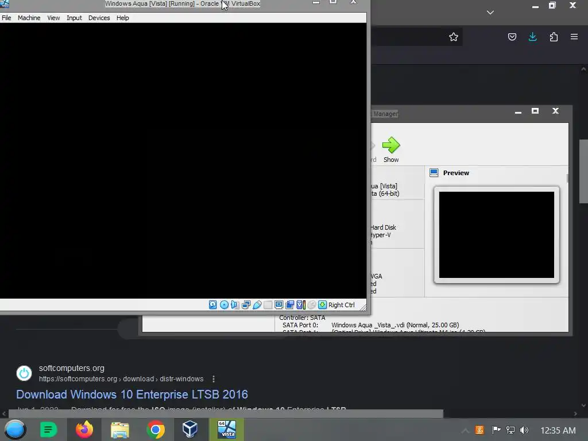Click CPU virtualization status icon
Viewport: 588px width, 441px height.
point(301,305)
